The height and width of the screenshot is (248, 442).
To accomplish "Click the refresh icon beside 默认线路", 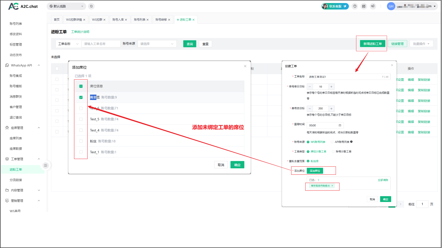I will click(91, 6).
